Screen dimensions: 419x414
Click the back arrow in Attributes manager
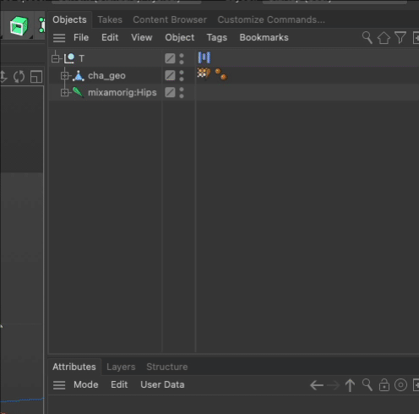[x=317, y=385]
